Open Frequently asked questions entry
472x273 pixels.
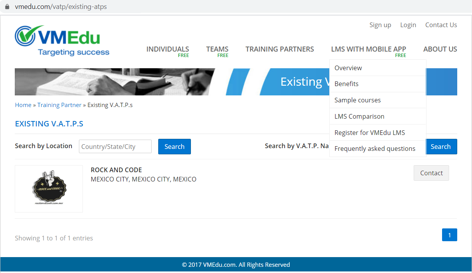click(375, 149)
